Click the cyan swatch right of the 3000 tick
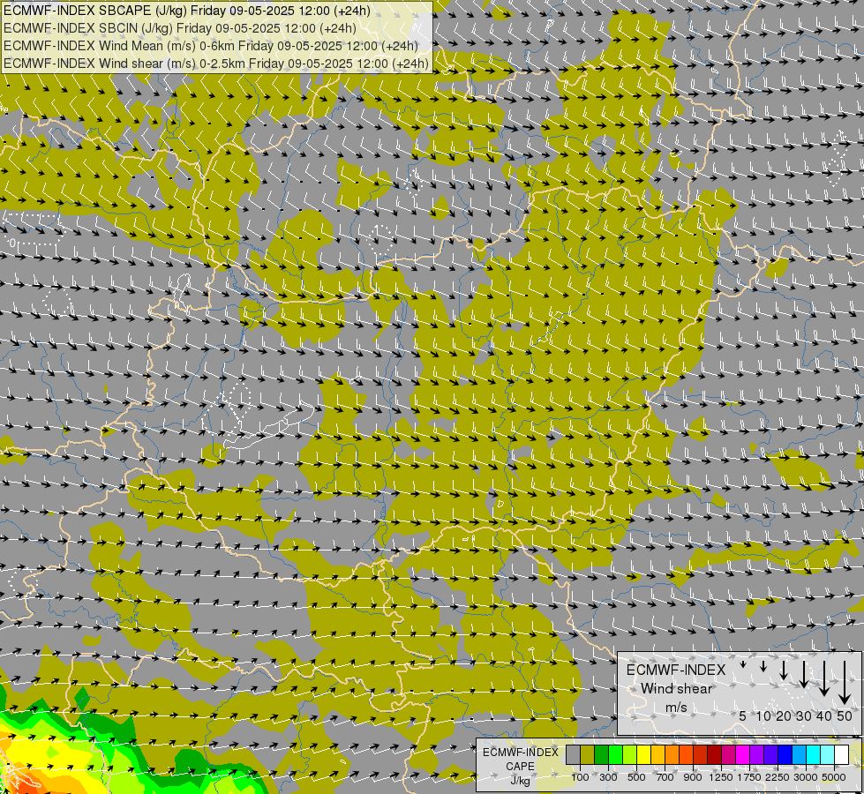864x794 pixels. 814,755
